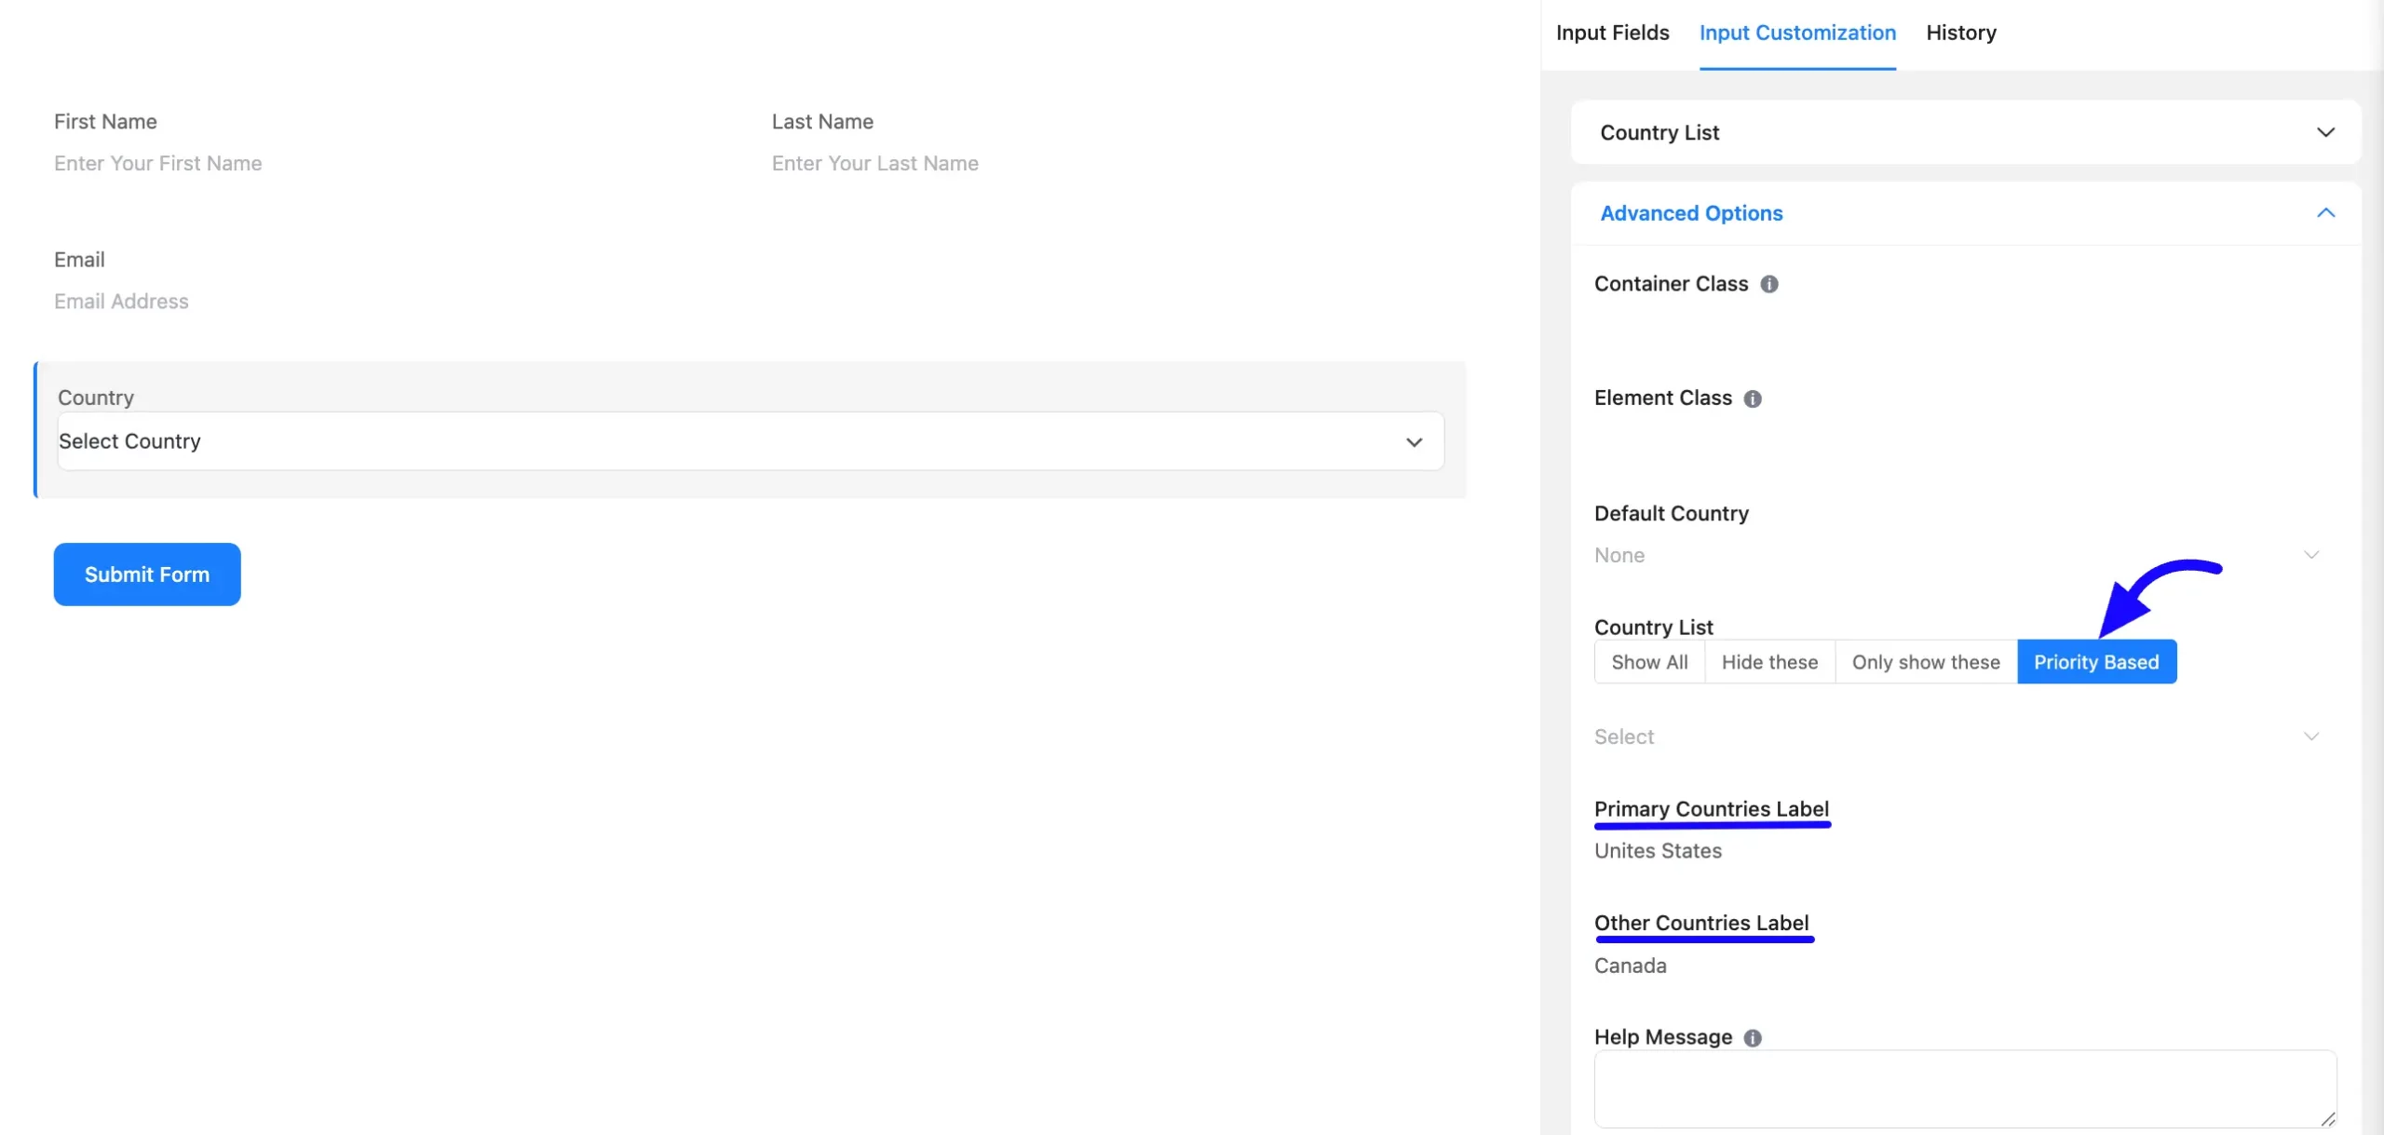The image size is (2384, 1135).
Task: Open priority countries Select dropdown
Action: click(1957, 736)
